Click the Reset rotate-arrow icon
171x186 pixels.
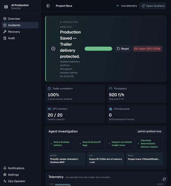[x=118, y=49]
